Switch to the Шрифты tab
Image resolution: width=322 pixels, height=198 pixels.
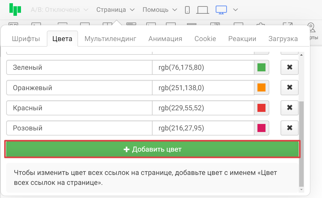(x=26, y=39)
